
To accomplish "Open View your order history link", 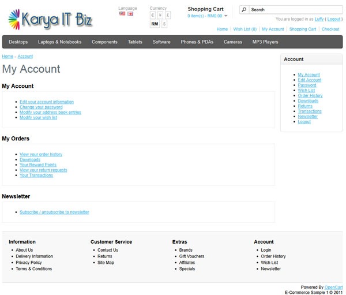I will click(41, 154).
